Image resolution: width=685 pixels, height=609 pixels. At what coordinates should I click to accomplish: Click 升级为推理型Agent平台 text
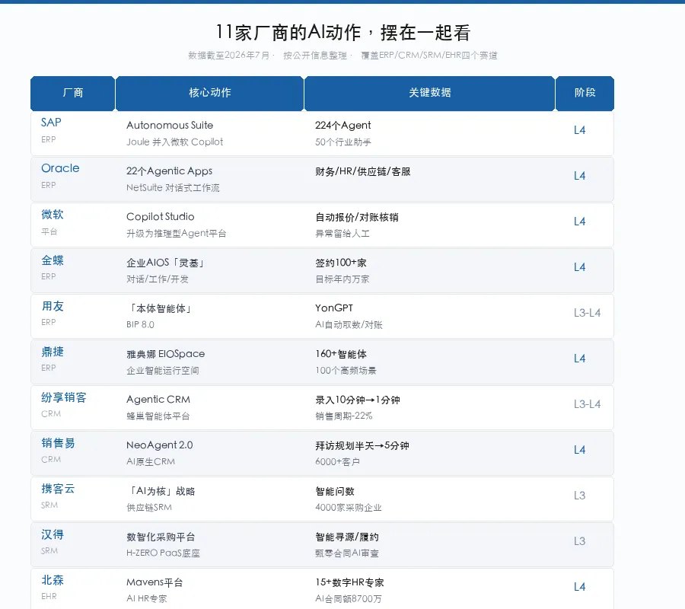click(176, 234)
